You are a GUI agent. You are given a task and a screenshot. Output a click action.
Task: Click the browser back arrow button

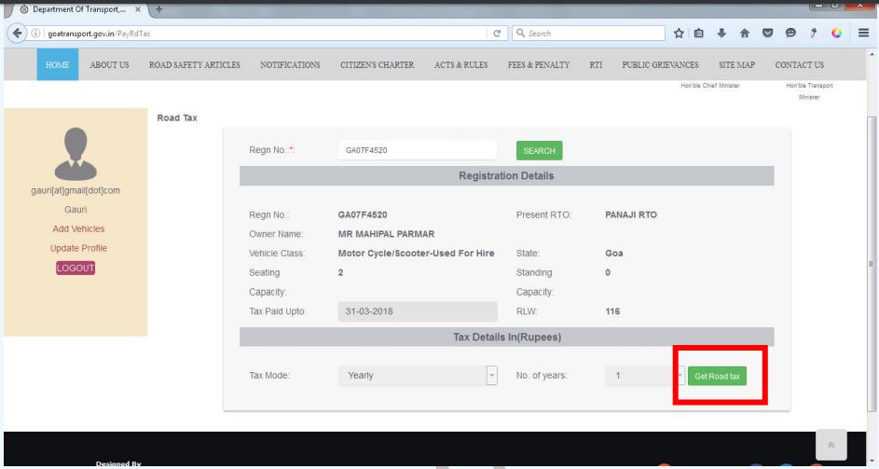tap(17, 33)
